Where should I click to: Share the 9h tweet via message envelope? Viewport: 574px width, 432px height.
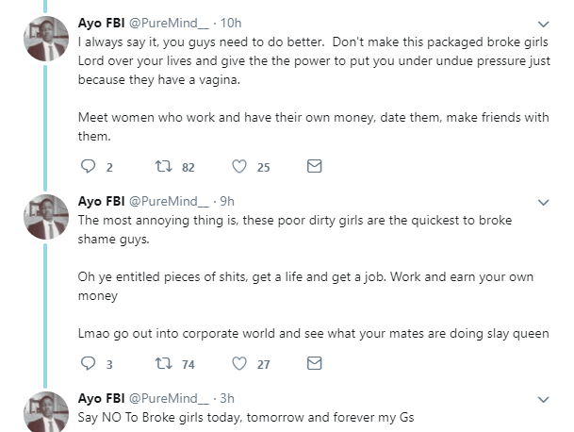(x=315, y=363)
